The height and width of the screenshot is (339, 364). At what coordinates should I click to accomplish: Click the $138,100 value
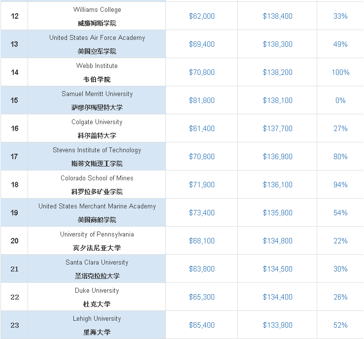pyautogui.click(x=277, y=101)
